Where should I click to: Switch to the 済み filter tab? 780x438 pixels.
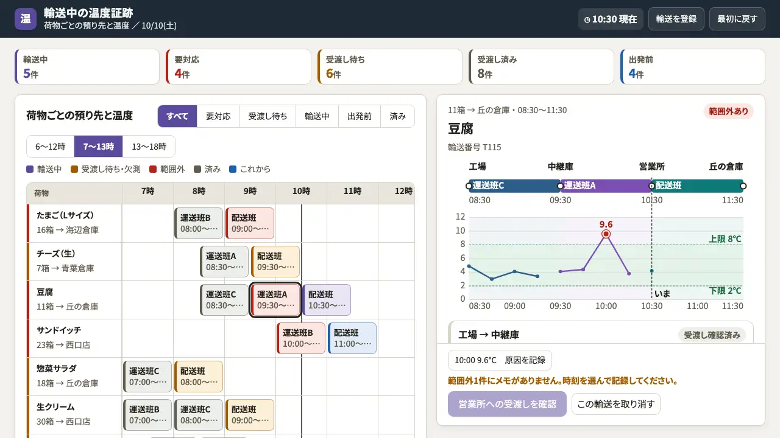coord(397,116)
